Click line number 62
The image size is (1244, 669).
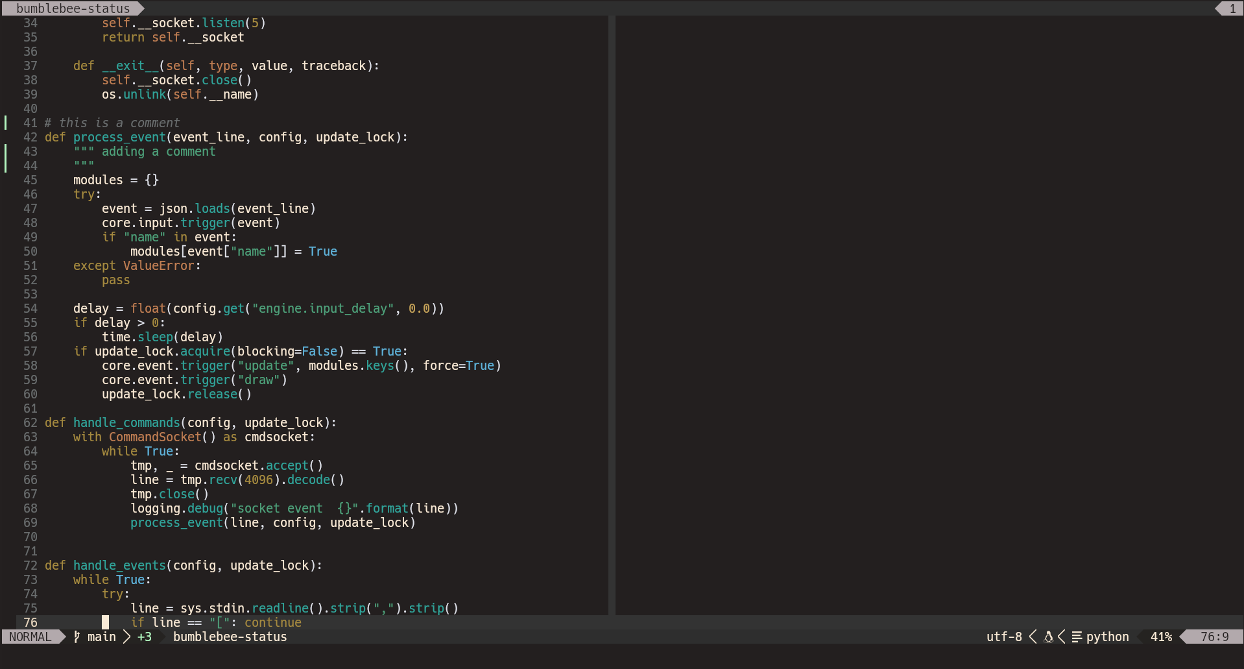click(x=30, y=422)
